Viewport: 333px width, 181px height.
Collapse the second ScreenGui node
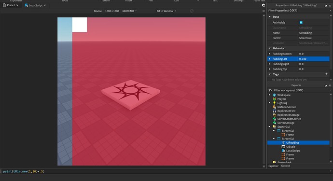tap(274, 139)
